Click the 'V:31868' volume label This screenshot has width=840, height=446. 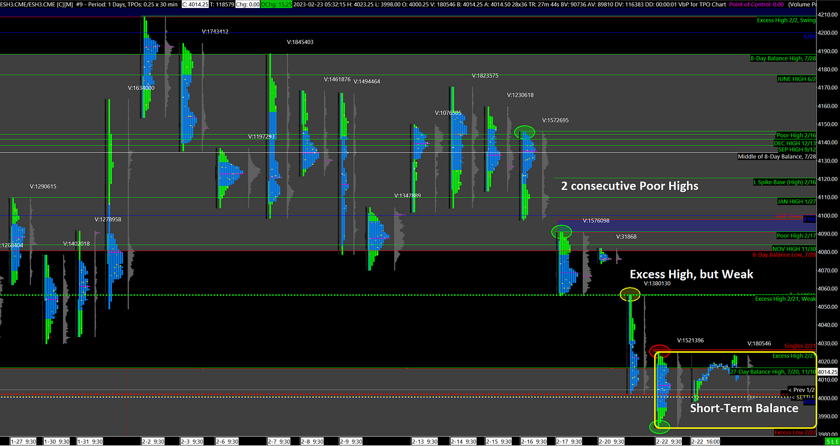click(x=626, y=237)
